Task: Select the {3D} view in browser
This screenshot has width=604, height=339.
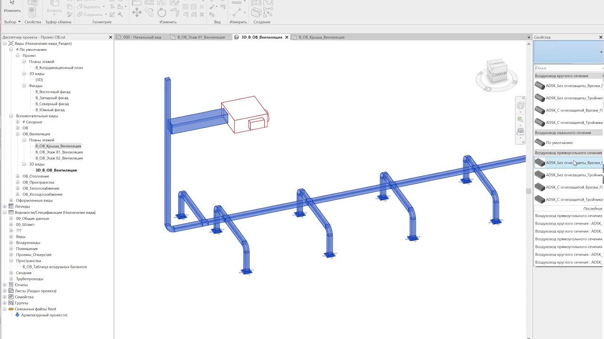Action: [x=39, y=80]
